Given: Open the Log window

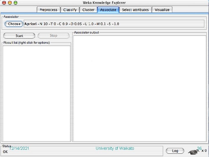Looking at the screenshot, I should click(x=175, y=151).
